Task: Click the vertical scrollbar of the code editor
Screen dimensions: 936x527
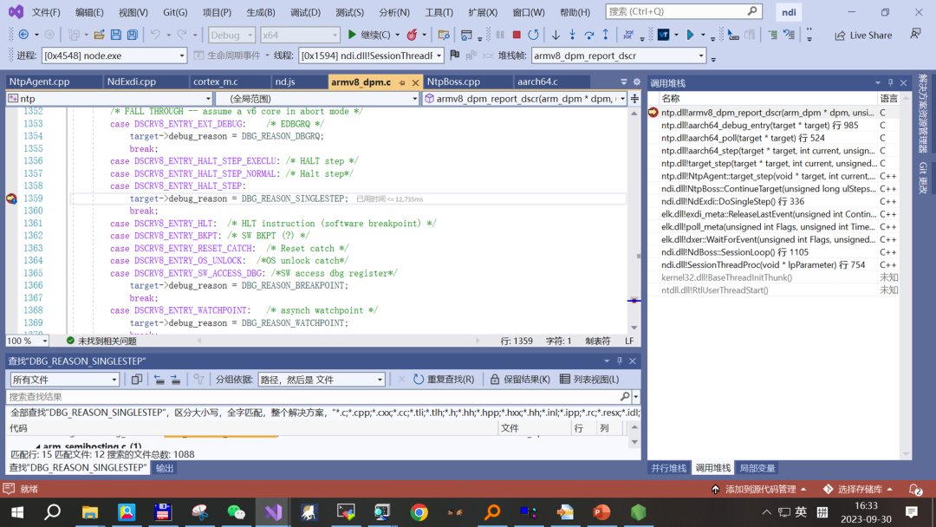Action: pos(634,221)
